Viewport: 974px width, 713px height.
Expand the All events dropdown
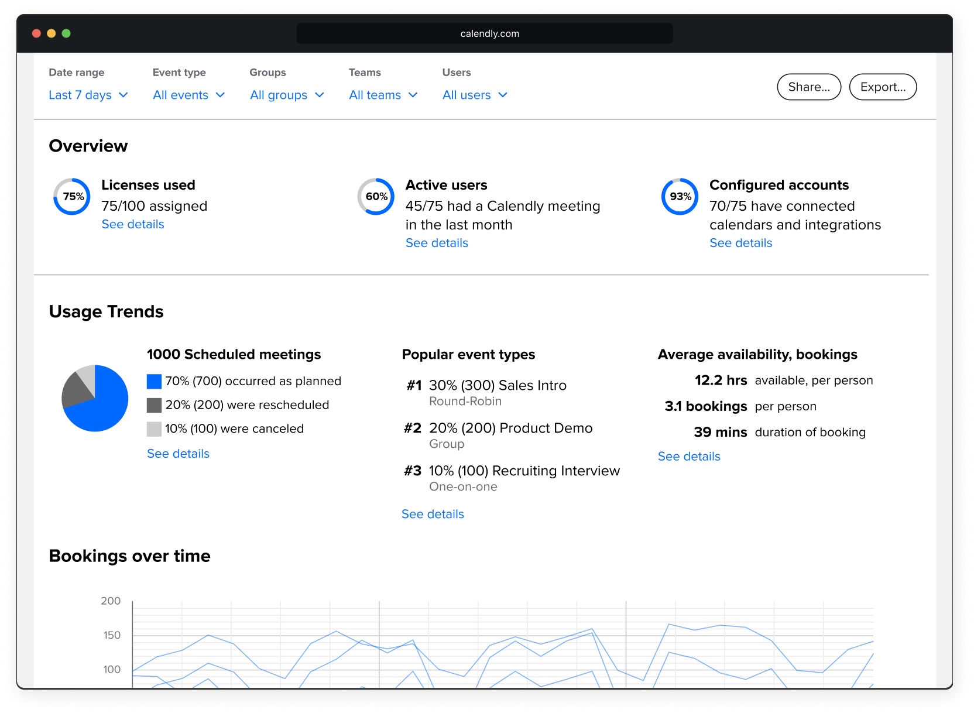tap(189, 95)
